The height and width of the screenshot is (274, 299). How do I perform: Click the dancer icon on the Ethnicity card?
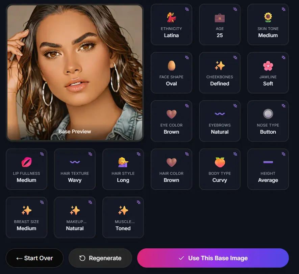(171, 18)
